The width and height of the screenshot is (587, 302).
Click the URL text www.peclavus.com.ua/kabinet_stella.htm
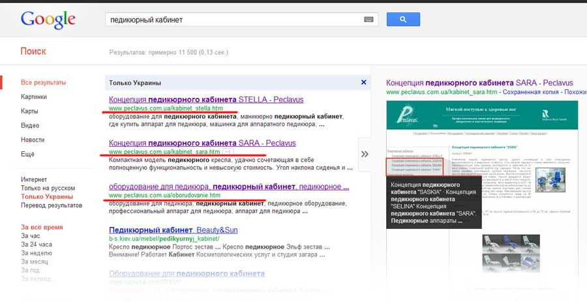166,108
